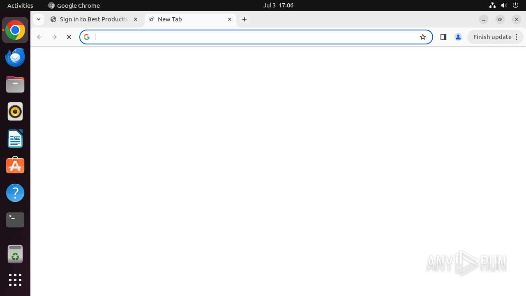Go back to the previous page

pyautogui.click(x=39, y=37)
